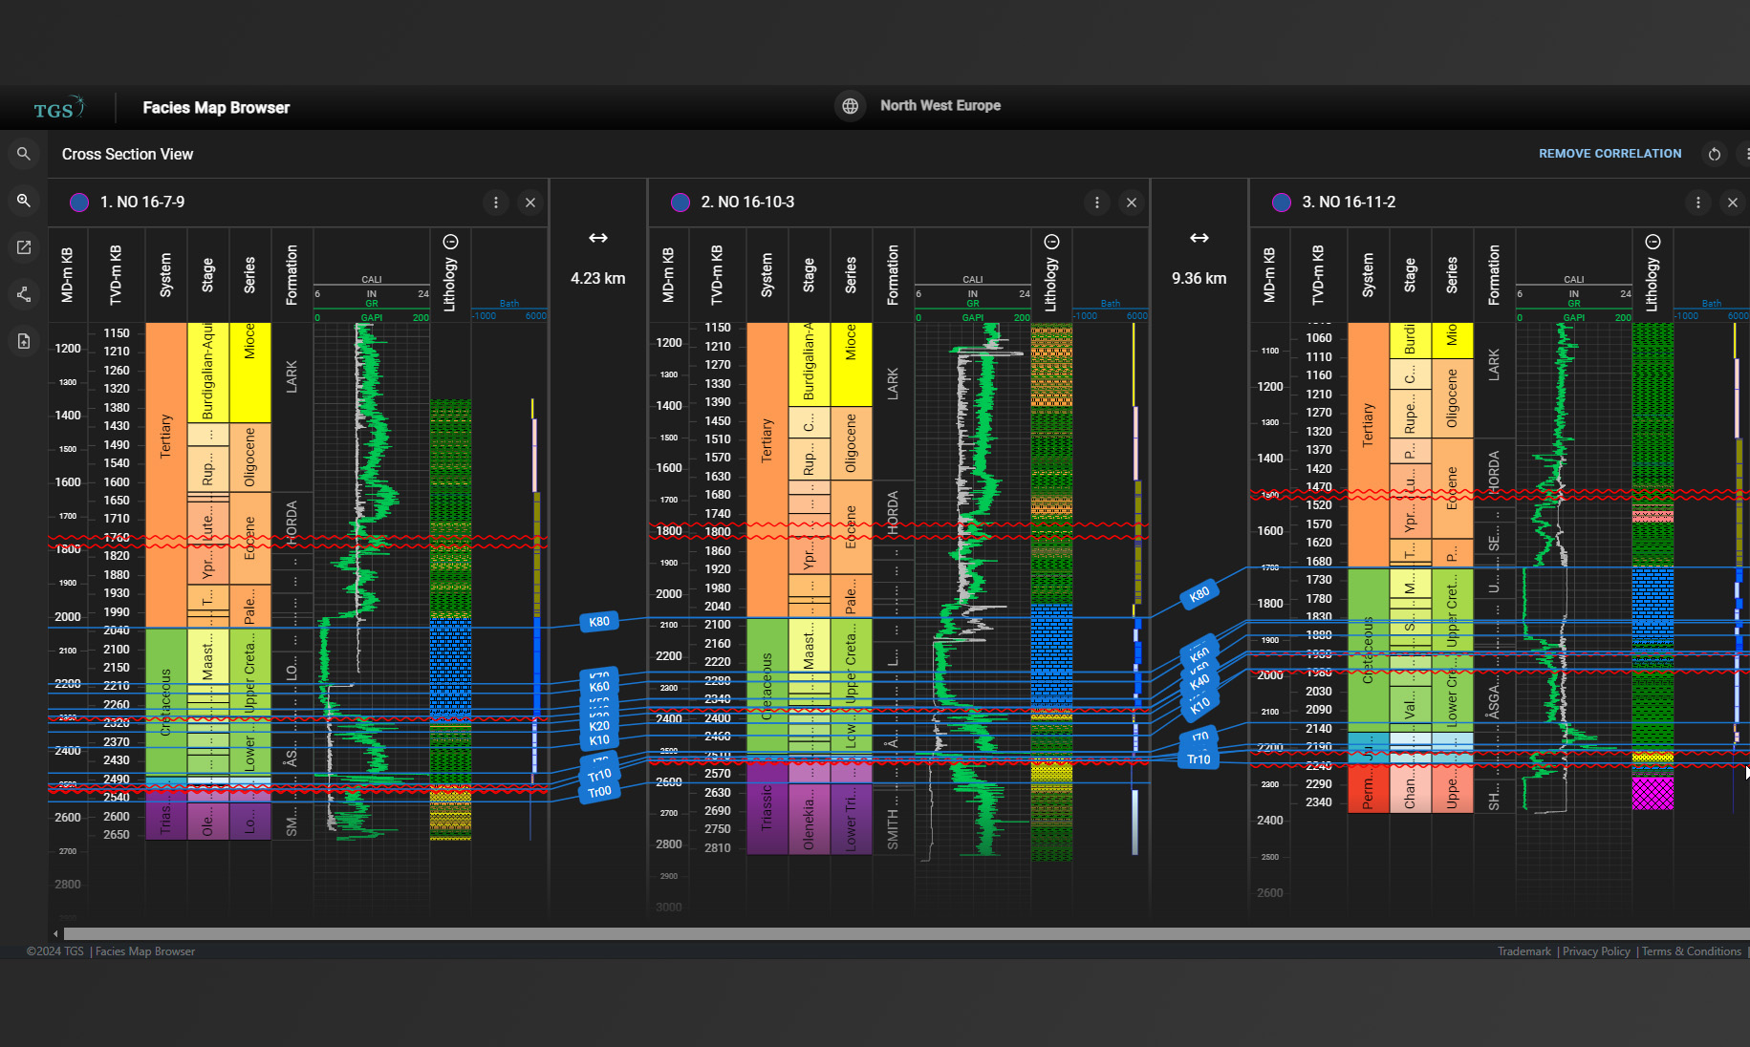The height and width of the screenshot is (1047, 1750).
Task: Click the correlation nodes sidebar icon
Action: (24, 294)
